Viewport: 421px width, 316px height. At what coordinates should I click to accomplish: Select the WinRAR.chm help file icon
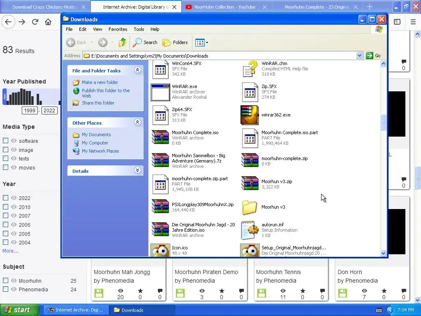(x=250, y=69)
